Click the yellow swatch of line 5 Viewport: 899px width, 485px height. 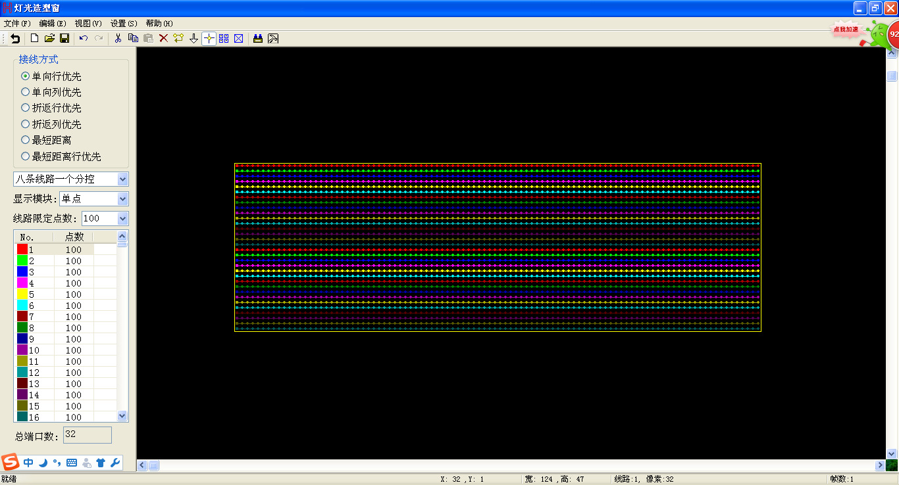pos(22,294)
